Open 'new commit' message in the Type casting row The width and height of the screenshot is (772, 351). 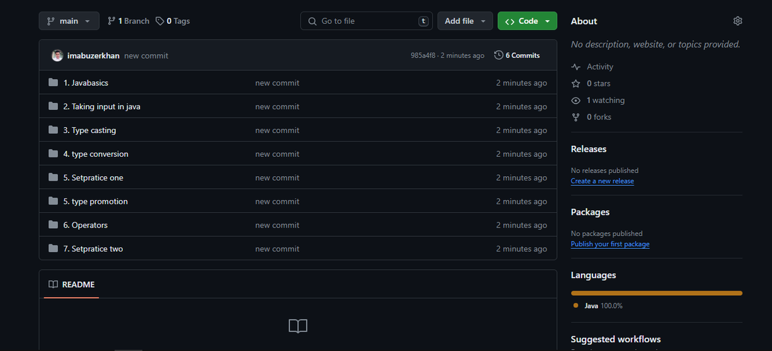(277, 130)
